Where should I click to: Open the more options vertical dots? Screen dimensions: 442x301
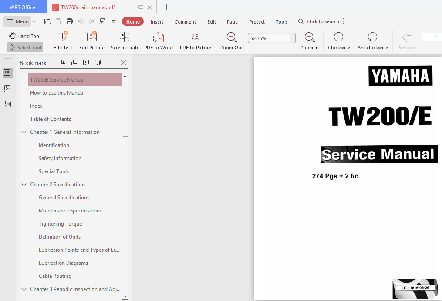(x=343, y=21)
